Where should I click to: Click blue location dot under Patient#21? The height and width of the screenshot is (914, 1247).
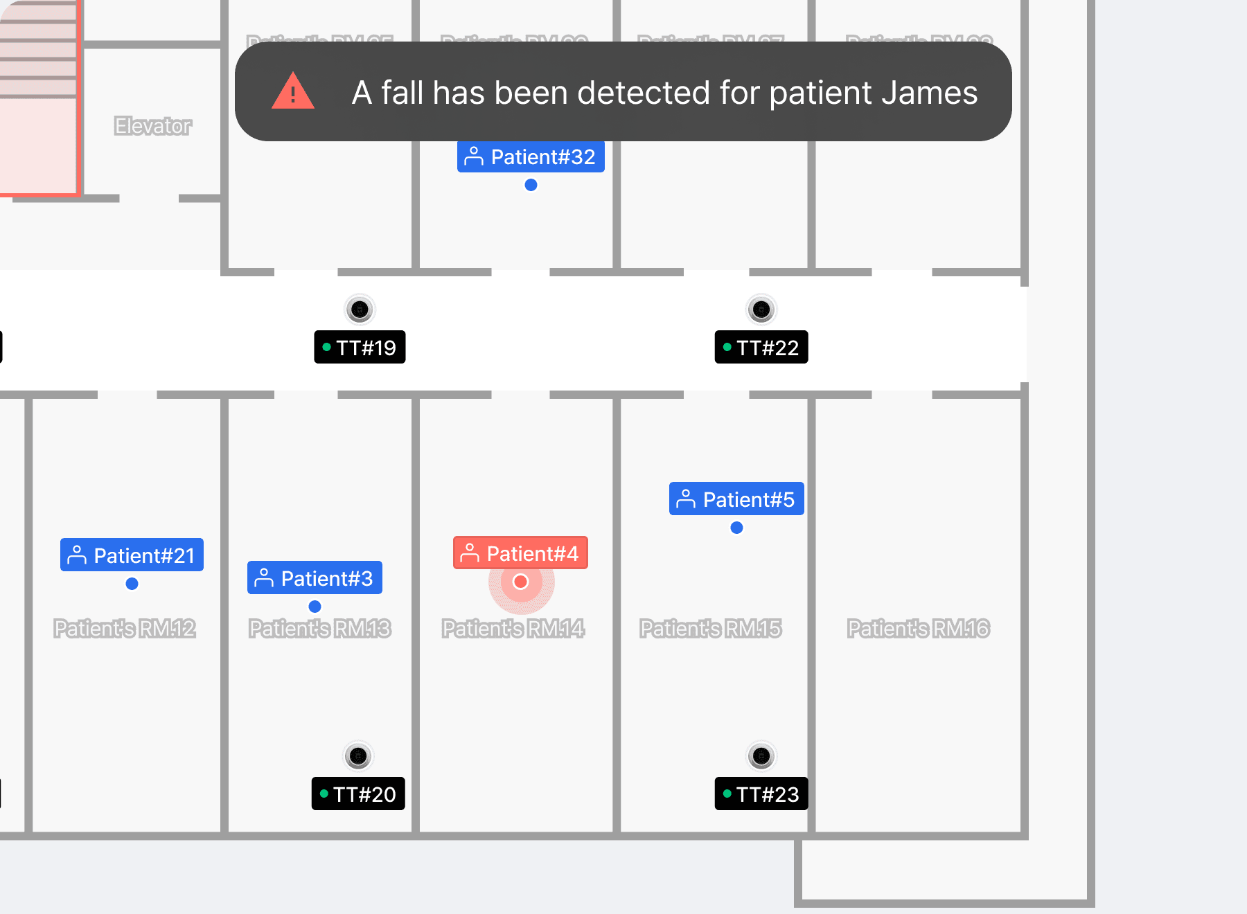[132, 584]
